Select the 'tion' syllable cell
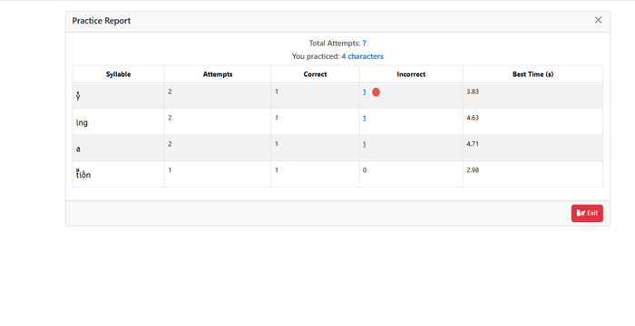The height and width of the screenshot is (326, 635). pos(118,175)
